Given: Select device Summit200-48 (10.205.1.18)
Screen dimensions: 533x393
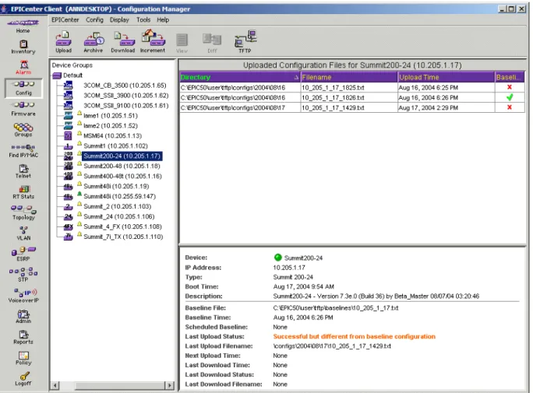Looking at the screenshot, I should click(x=122, y=166).
